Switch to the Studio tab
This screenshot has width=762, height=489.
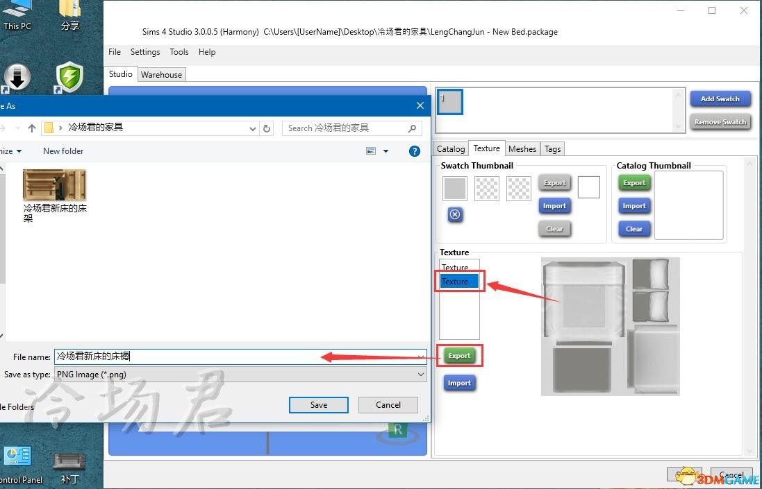(x=121, y=74)
